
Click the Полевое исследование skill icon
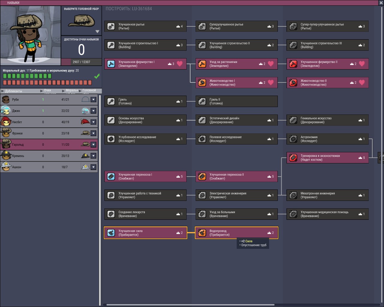202,139
